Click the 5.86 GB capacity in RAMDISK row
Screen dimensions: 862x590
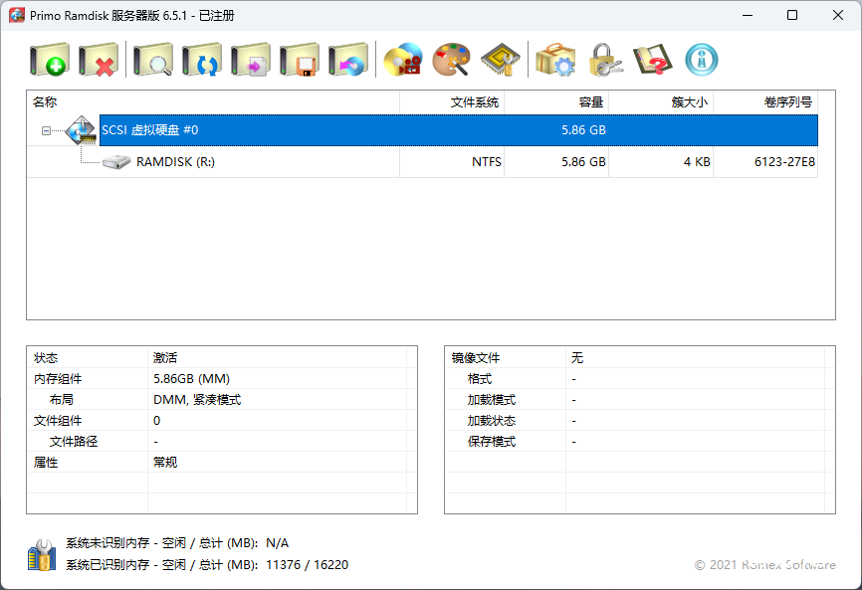(x=583, y=162)
